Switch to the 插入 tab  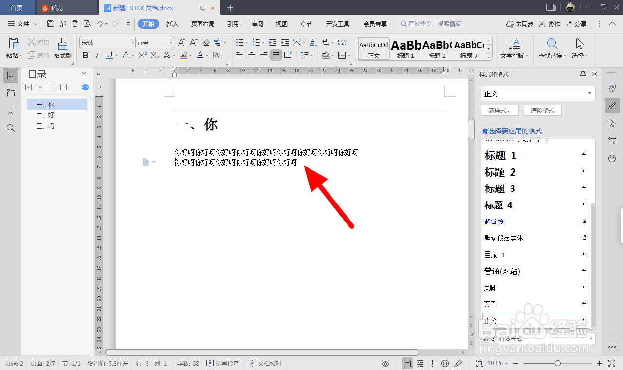click(x=173, y=24)
